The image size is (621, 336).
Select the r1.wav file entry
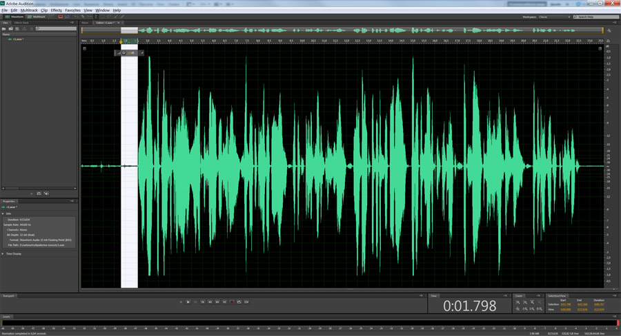click(18, 39)
